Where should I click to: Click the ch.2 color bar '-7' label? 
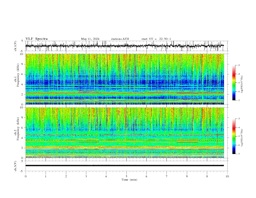pyautogui.click(x=238, y=154)
